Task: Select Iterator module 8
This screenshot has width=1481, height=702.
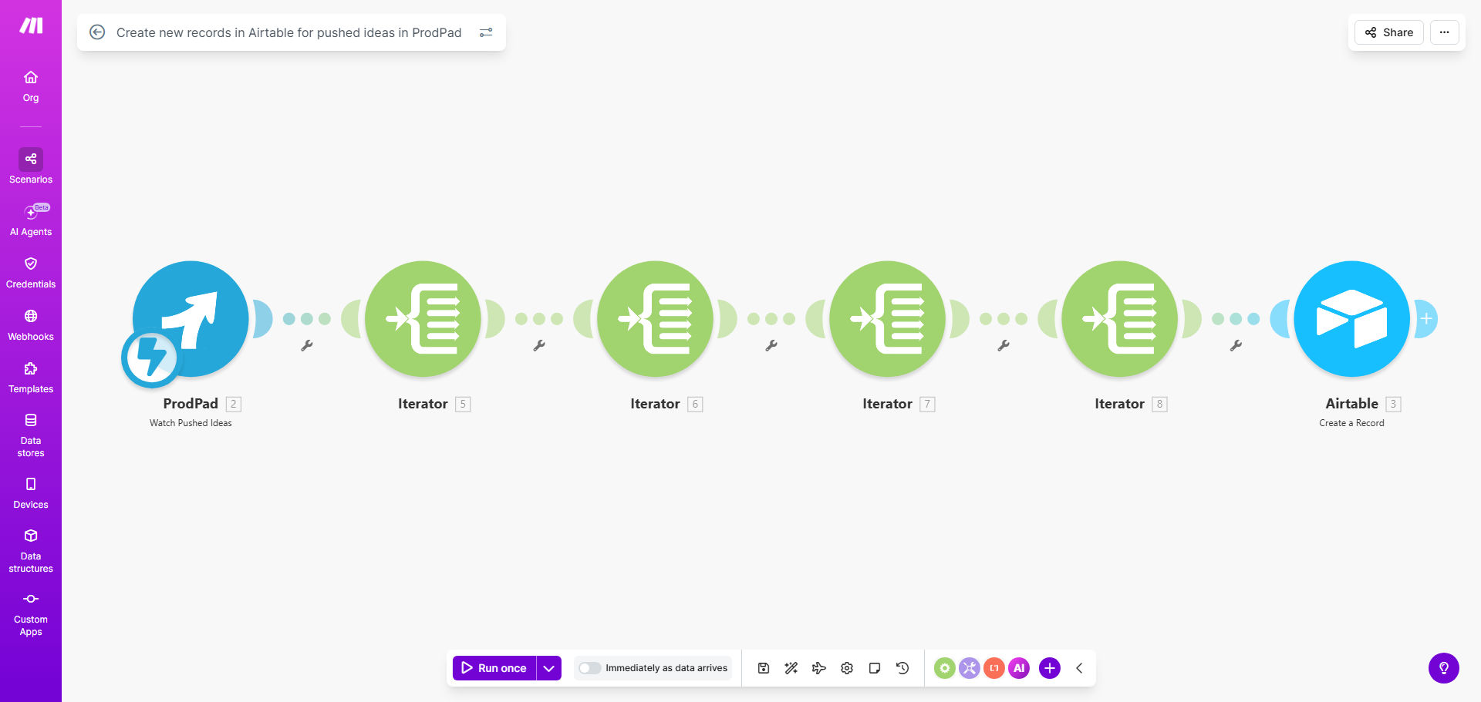Action: 1119,318
